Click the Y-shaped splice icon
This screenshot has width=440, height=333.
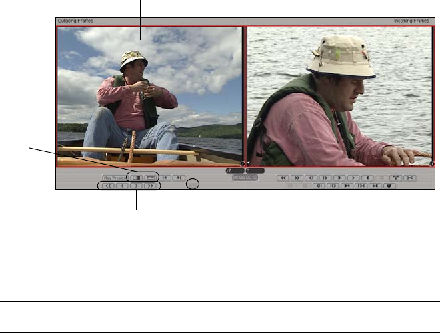tap(395, 178)
